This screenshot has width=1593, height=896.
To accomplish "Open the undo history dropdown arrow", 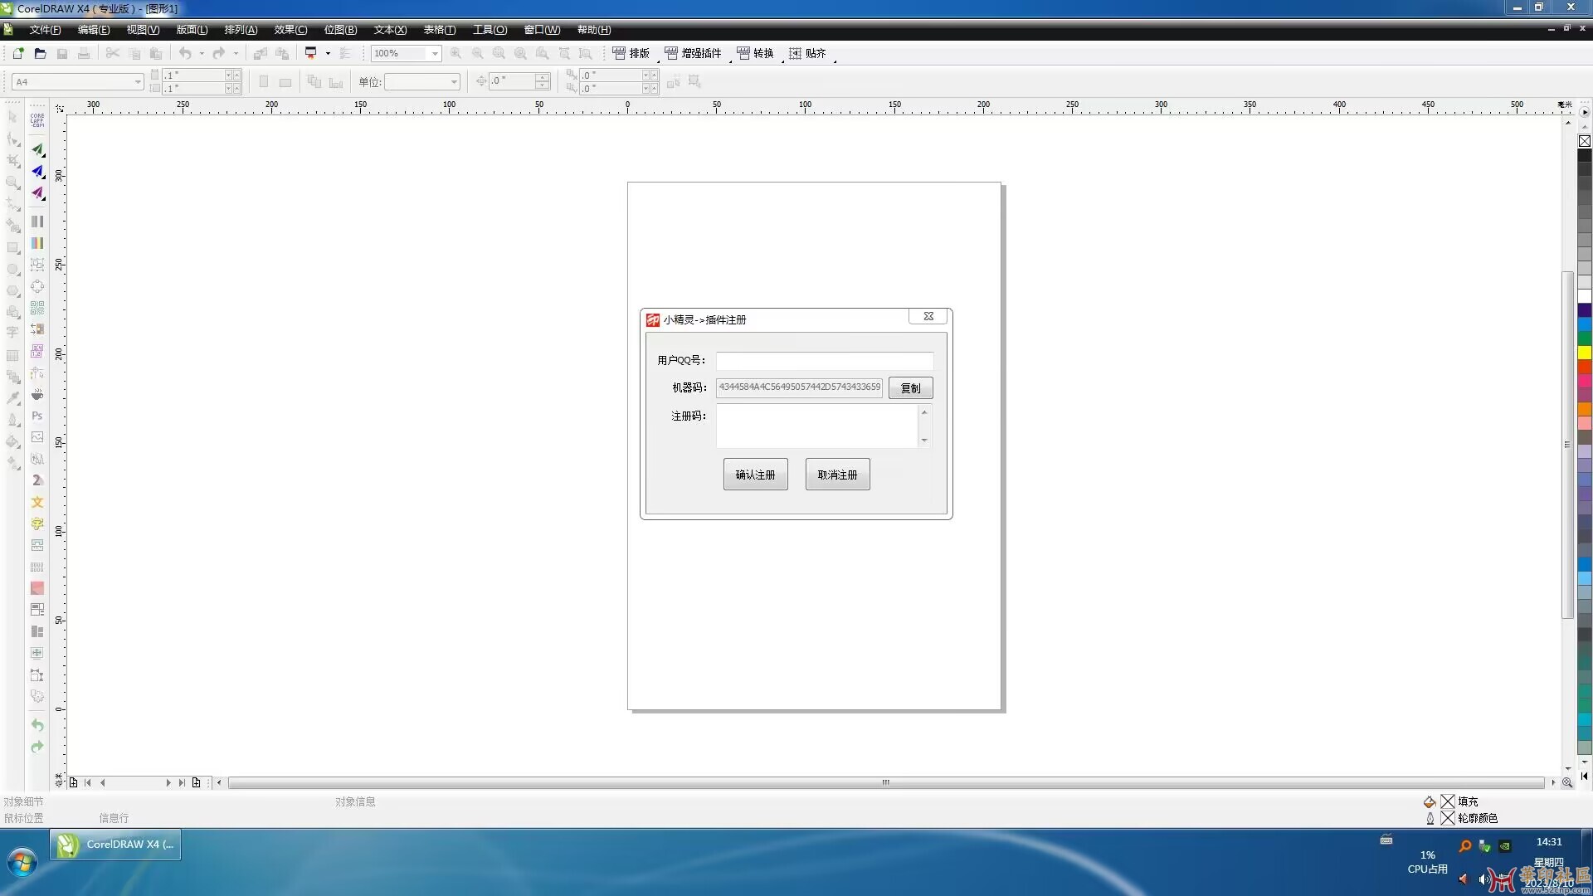I will [202, 53].
